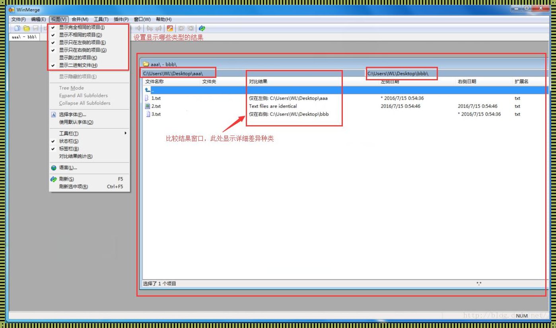Screen dimensions: 556x328
Task: Choose 对比结果统计(R) menu entry
Action: [89, 156]
